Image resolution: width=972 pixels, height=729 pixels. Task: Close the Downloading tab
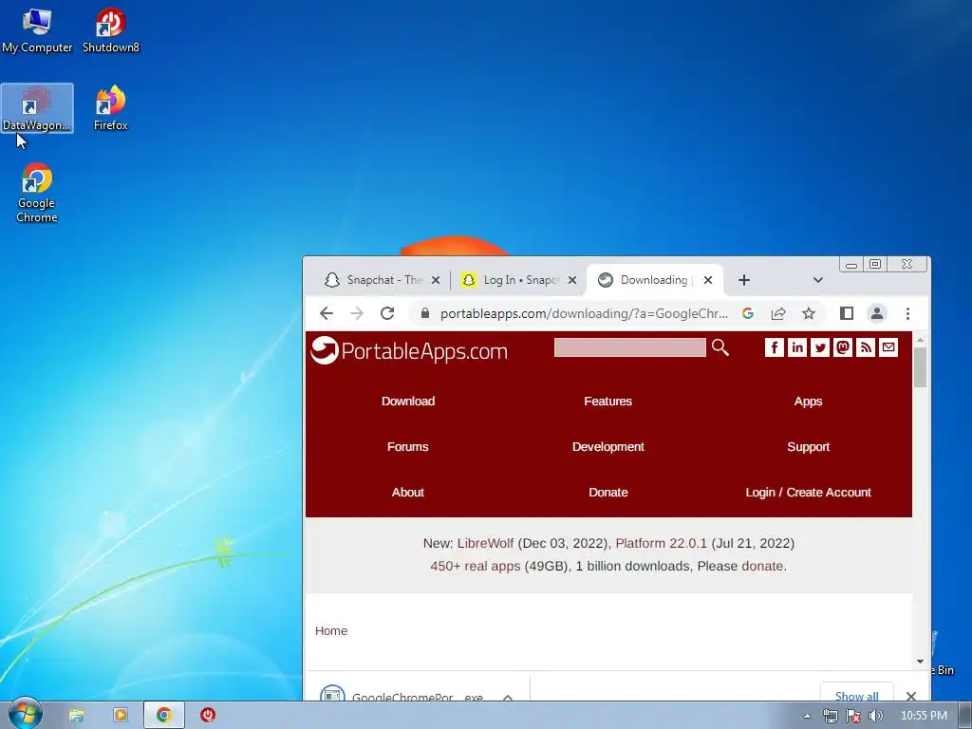(708, 280)
